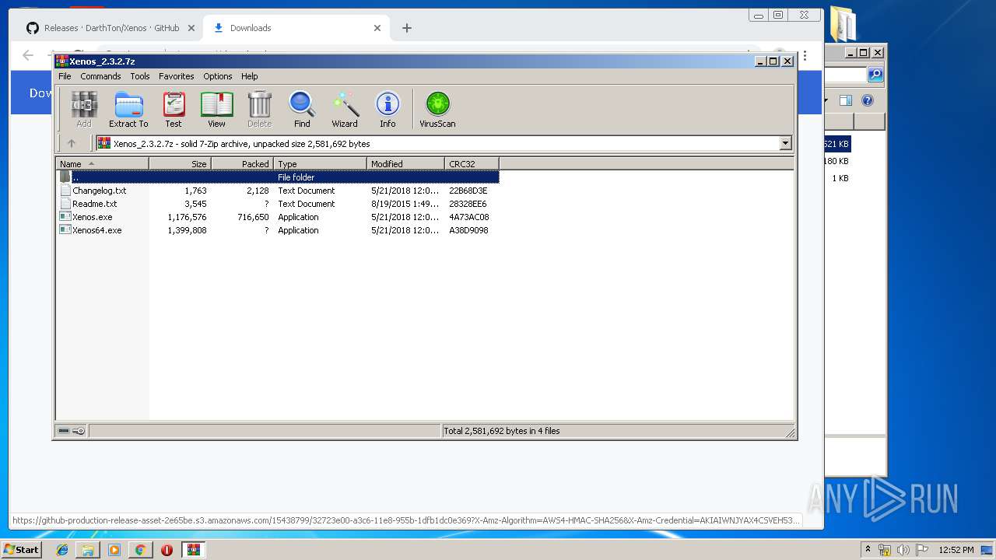Click the Action Center flag tray icon
996x560 pixels.
point(921,550)
